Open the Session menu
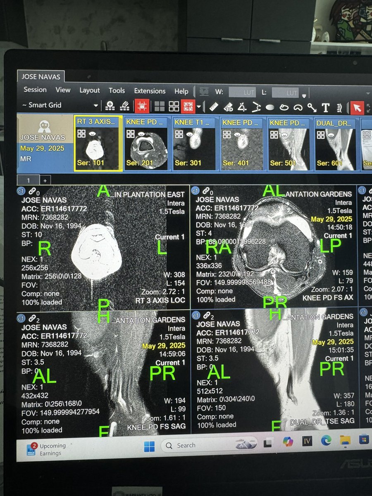The image size is (372, 496). (x=35, y=90)
